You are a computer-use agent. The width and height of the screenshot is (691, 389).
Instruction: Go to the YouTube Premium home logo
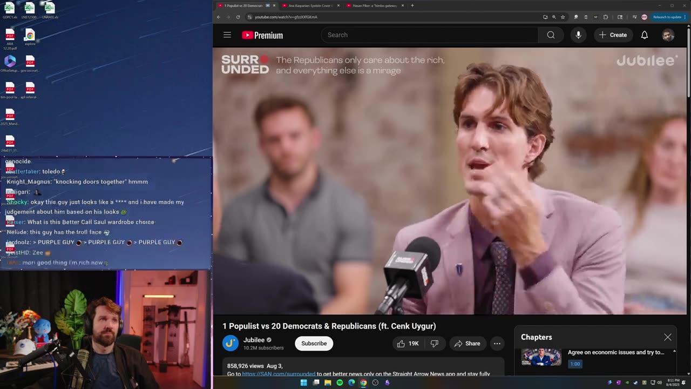click(x=262, y=35)
